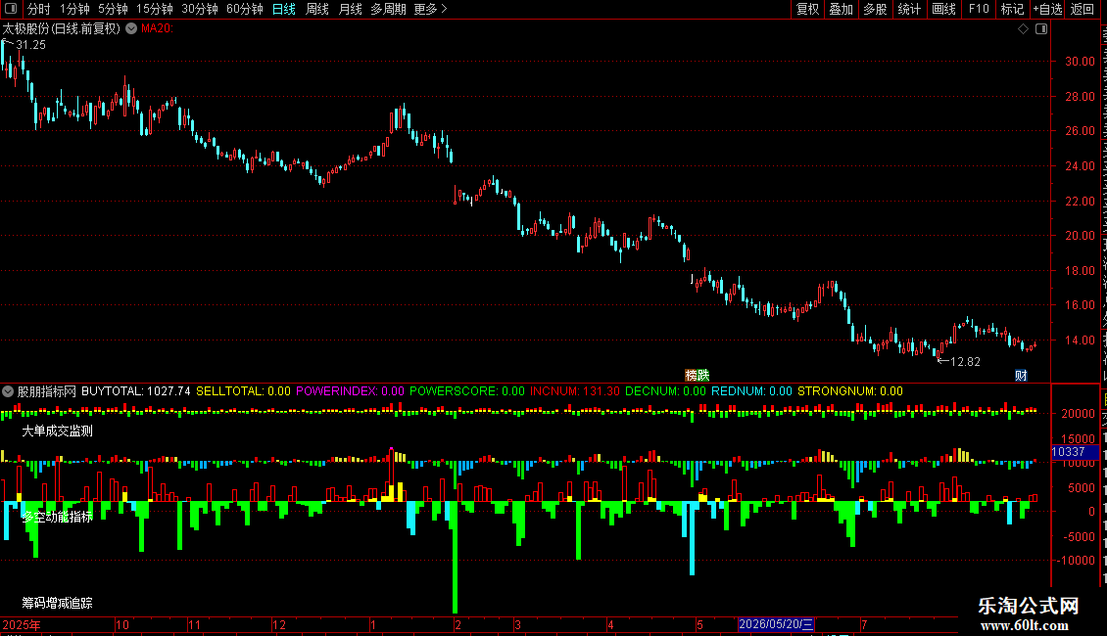Click the 股朋指标网 indicator name
Screen dimensions: 1107x636
pyautogui.click(x=47, y=391)
